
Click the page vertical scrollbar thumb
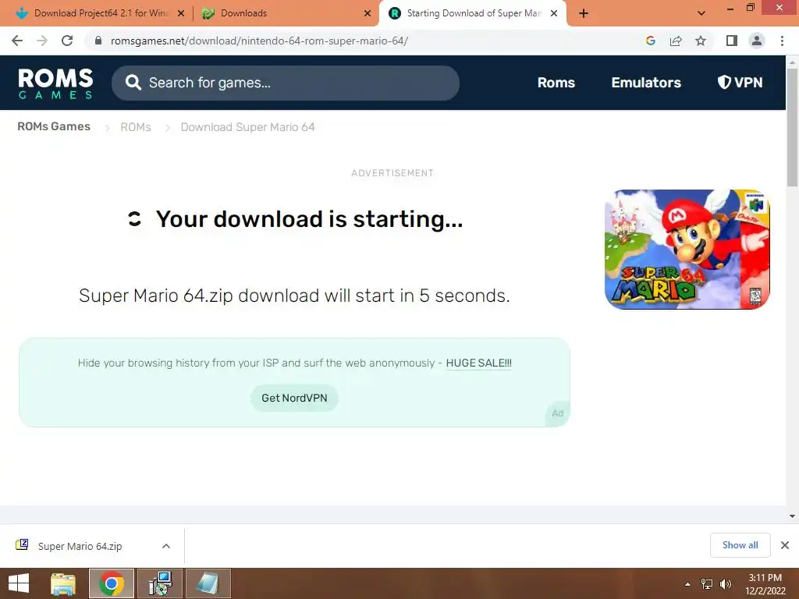pos(792,127)
